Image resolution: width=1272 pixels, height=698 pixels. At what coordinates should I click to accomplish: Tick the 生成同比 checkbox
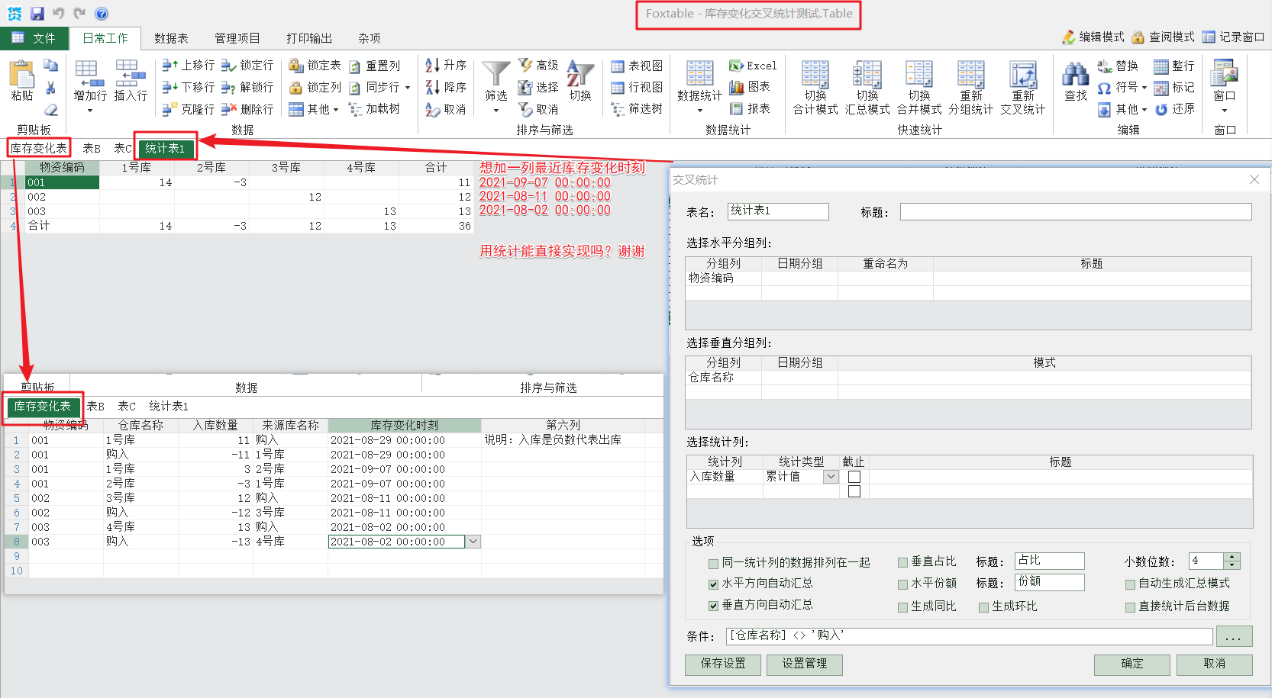(903, 607)
